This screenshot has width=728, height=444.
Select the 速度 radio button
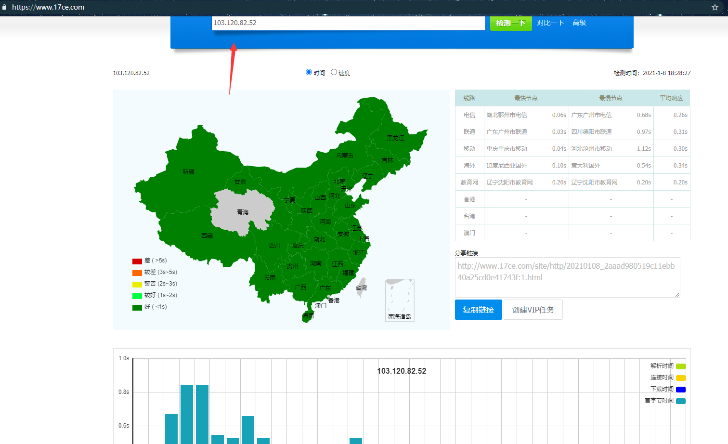(x=334, y=72)
